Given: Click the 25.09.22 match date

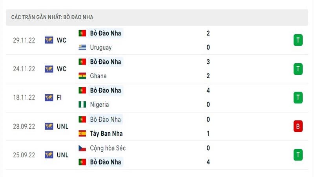Looking at the screenshot, I should point(24,155).
